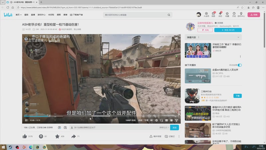Viewport: 266px width, 150px height.
Task: Click the player volume speaker icon
Action: [x=152, y=120]
